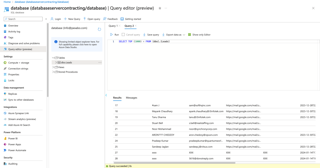
Task: Click 5616@donotreply.com cell
Action: 201,158
